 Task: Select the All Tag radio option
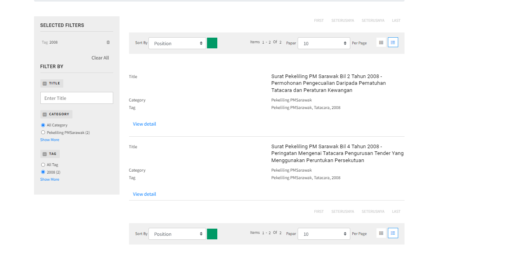43,165
